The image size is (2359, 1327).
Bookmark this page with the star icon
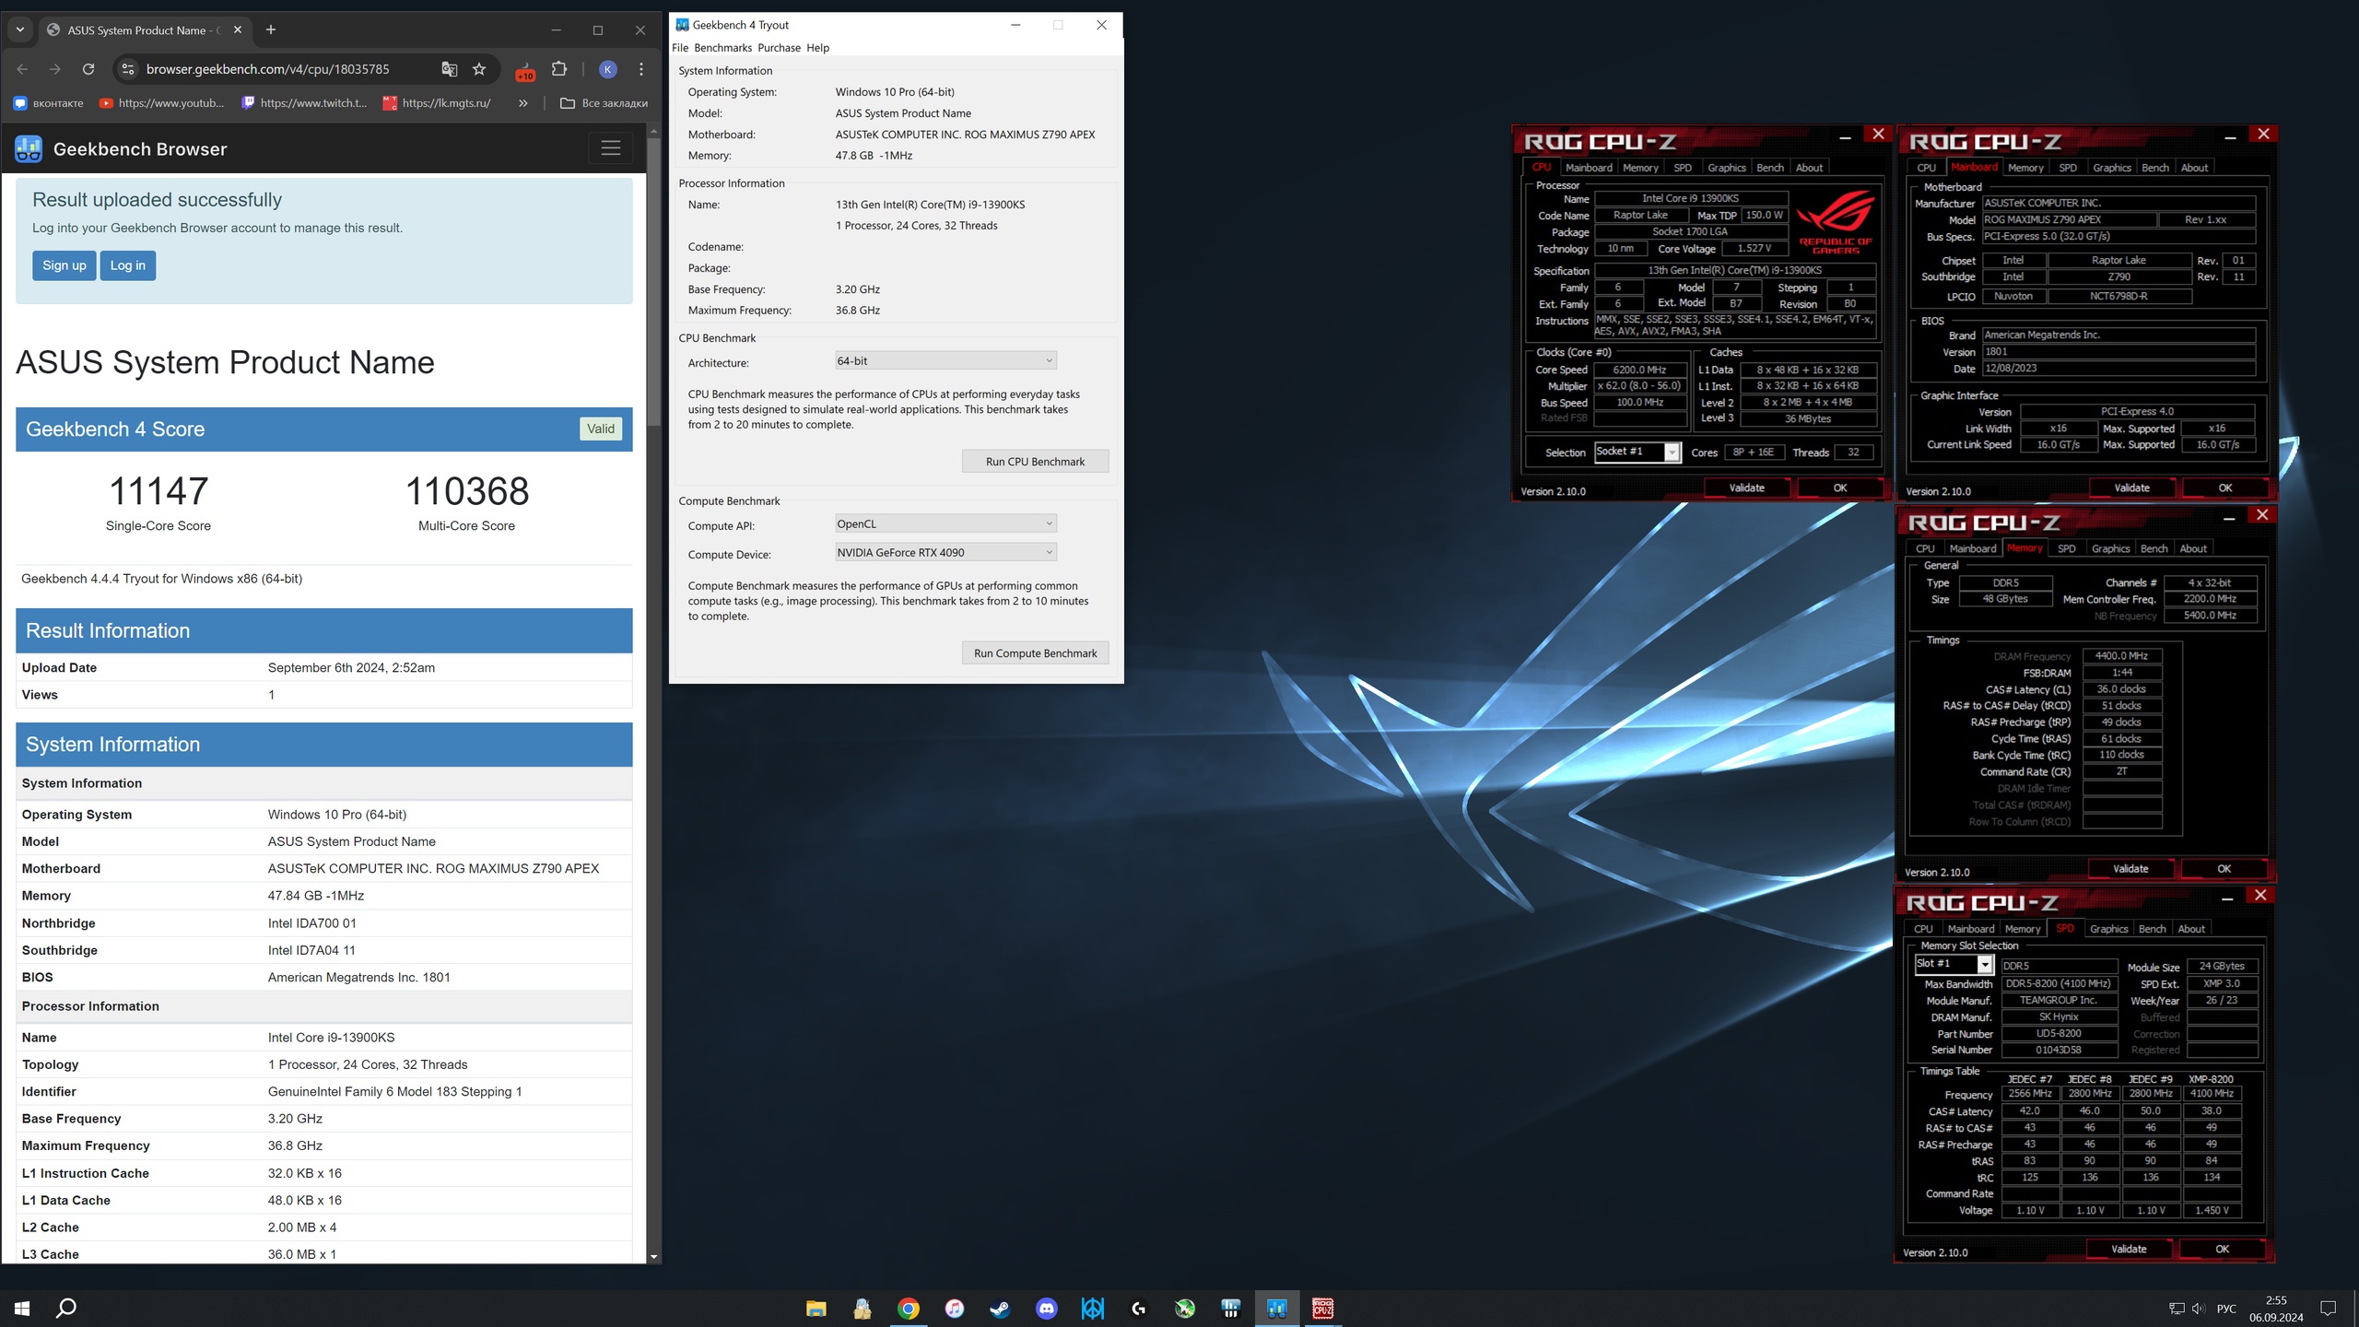[x=479, y=69]
